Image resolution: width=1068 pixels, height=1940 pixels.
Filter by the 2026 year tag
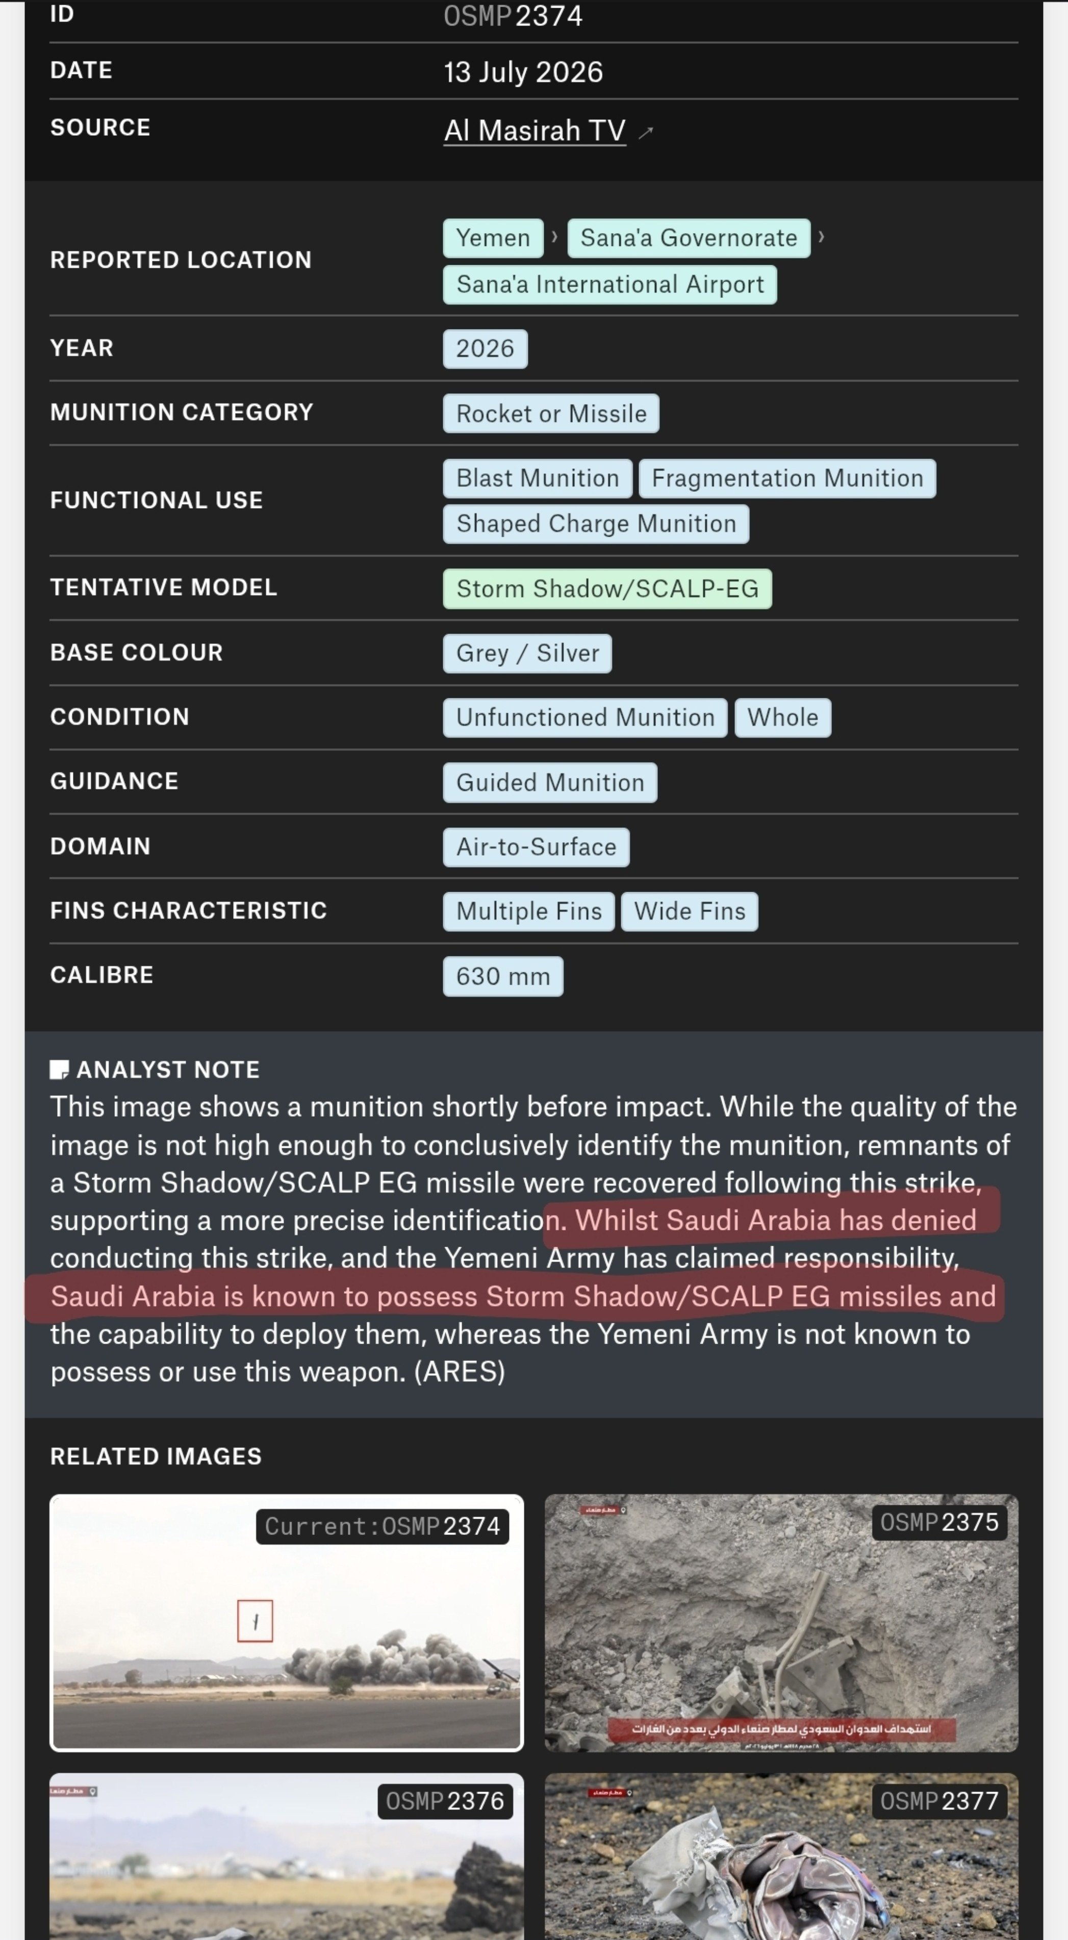click(x=485, y=349)
